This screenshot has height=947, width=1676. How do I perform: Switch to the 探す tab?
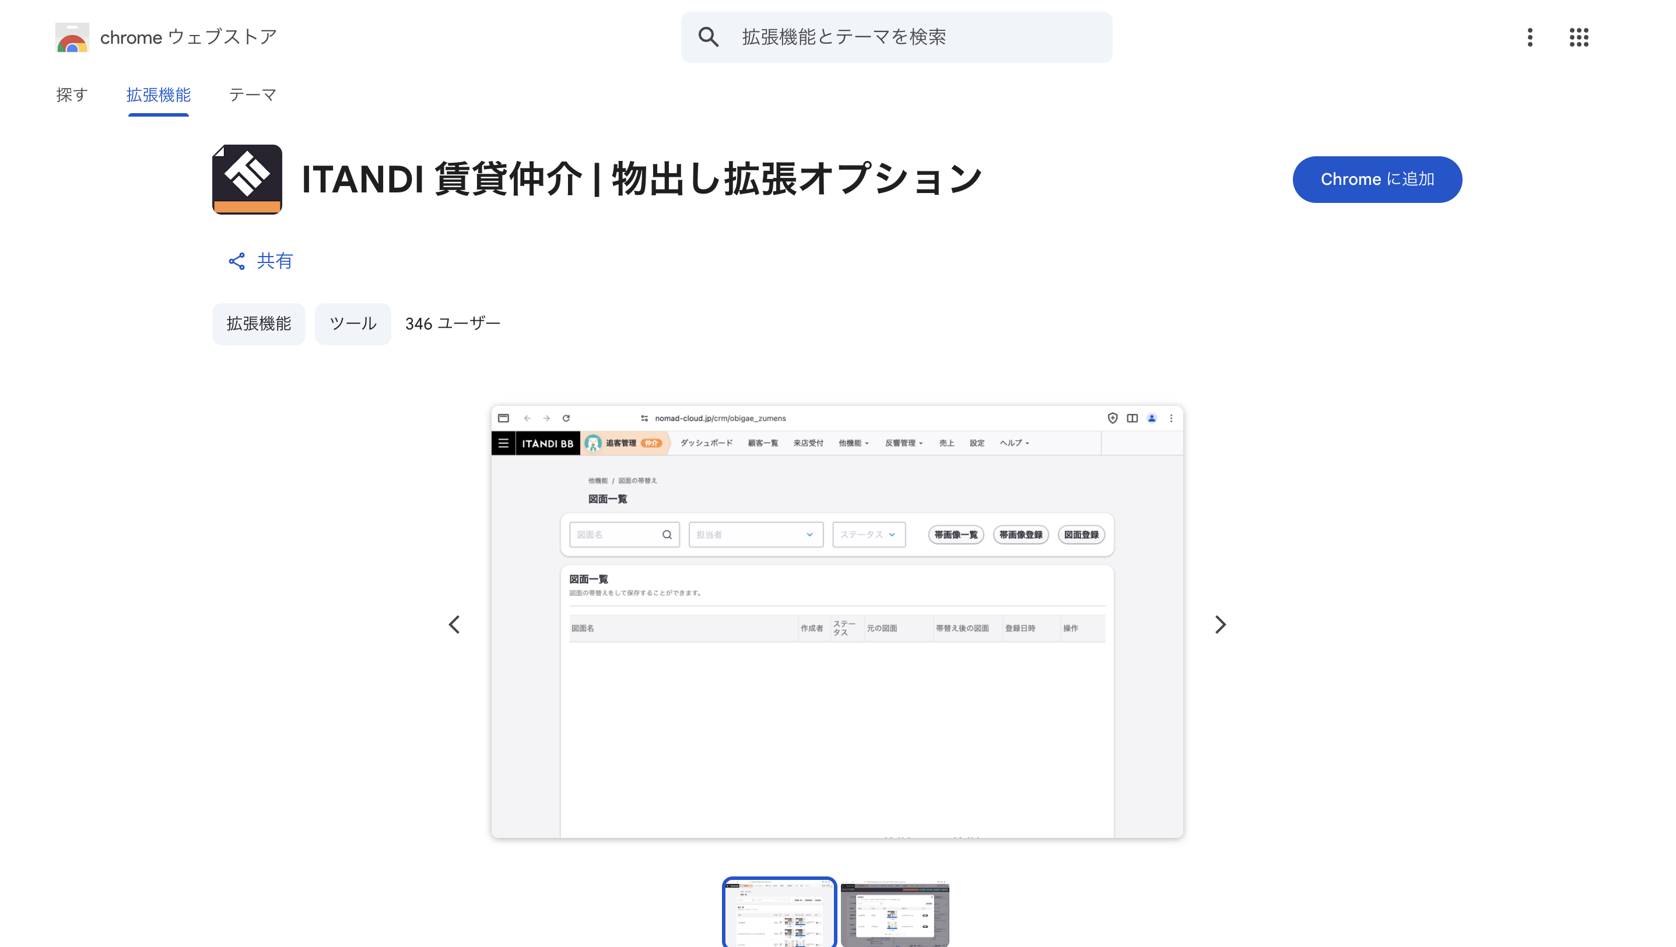pyautogui.click(x=72, y=95)
